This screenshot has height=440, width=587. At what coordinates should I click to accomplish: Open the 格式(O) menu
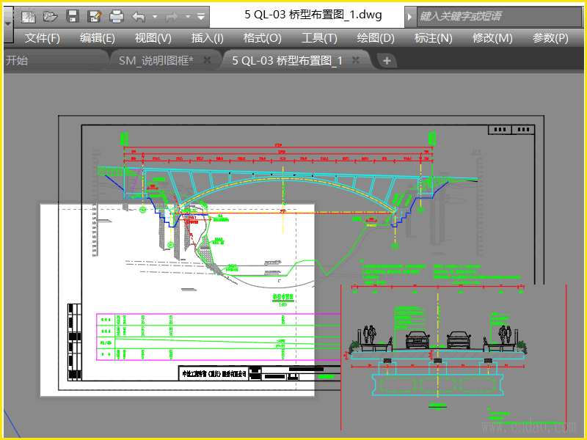(263, 38)
